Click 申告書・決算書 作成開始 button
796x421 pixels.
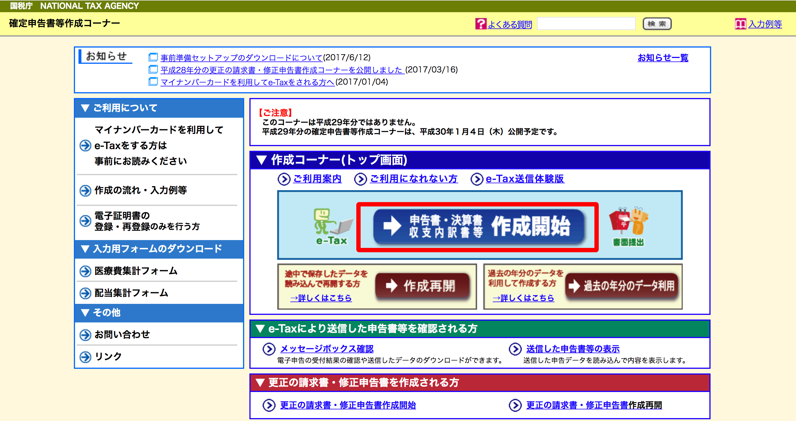[478, 227]
